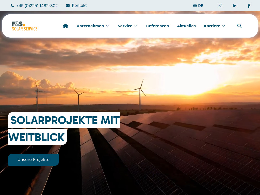Expand the Service dropdown menu
This screenshot has height=195, width=260.
point(127,26)
